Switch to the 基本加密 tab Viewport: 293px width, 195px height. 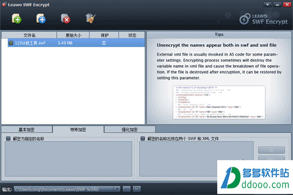tap(27, 129)
